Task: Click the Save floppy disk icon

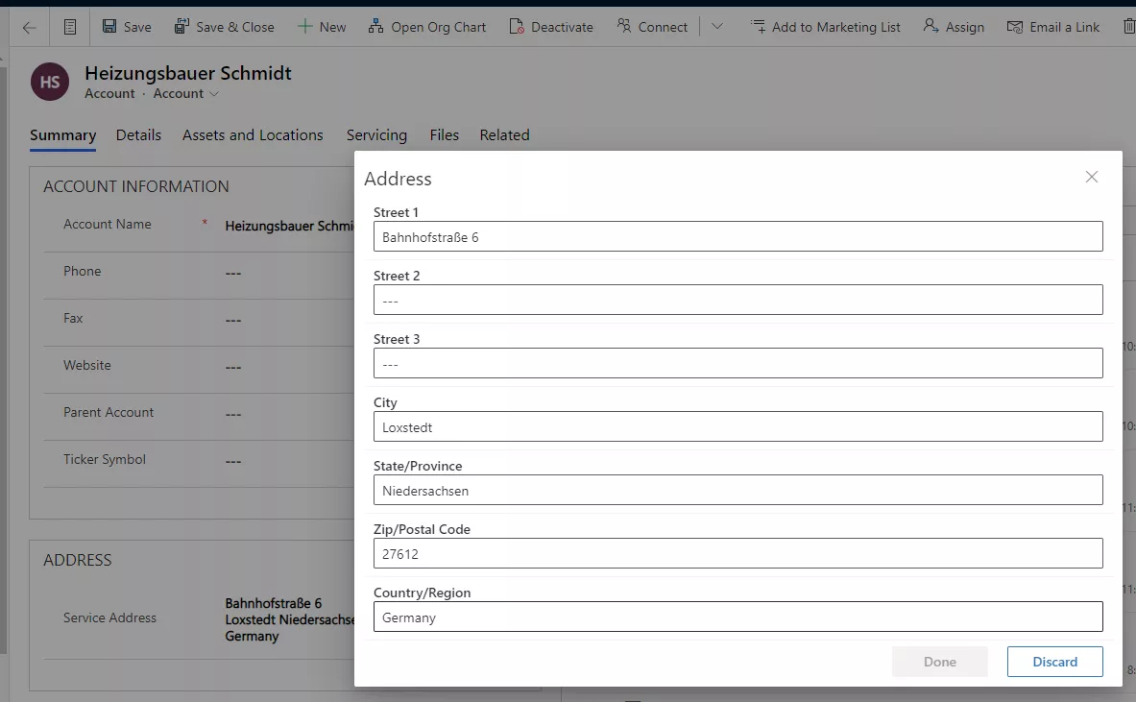Action: click(109, 27)
